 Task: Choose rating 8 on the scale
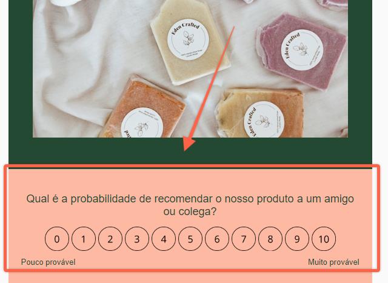tap(270, 239)
